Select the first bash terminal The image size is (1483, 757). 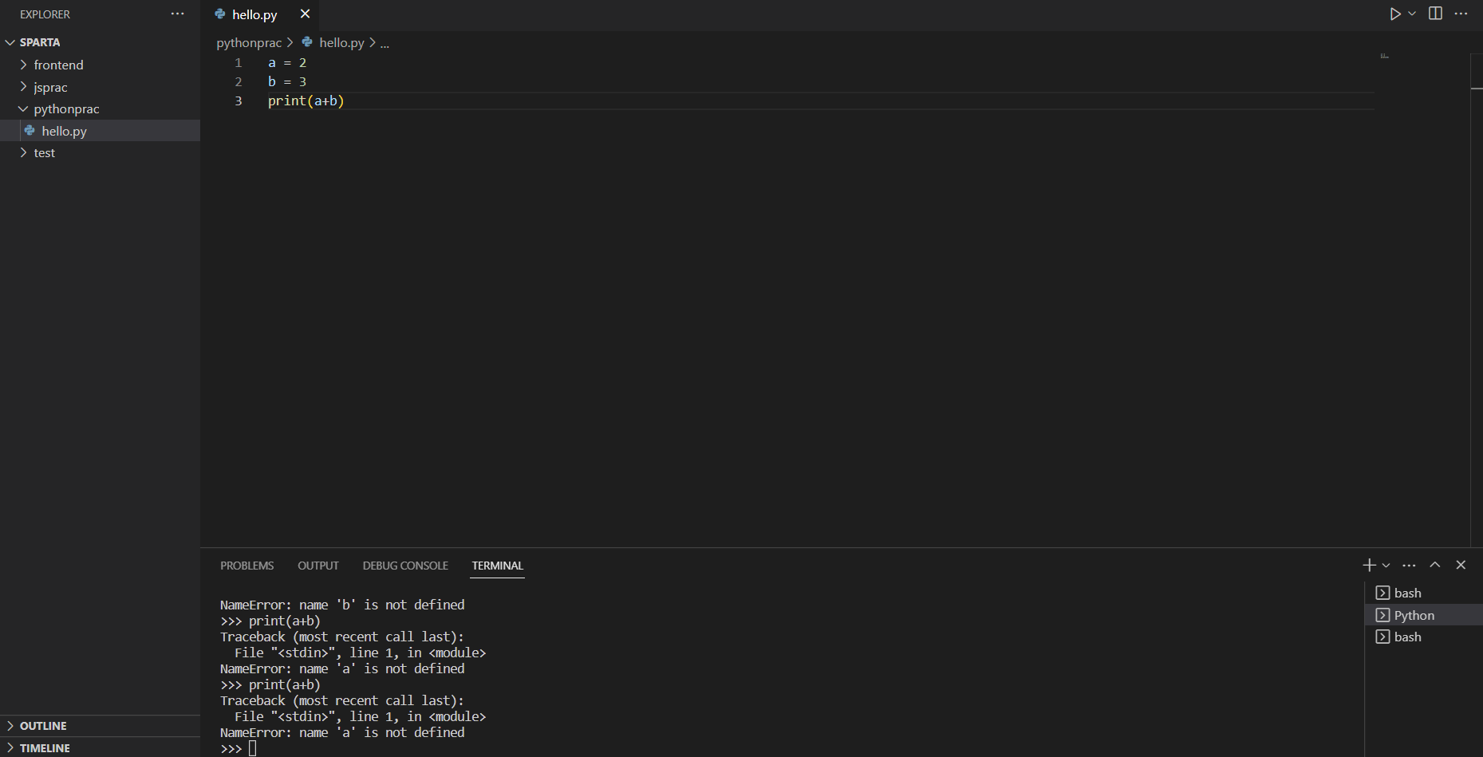(1424, 593)
